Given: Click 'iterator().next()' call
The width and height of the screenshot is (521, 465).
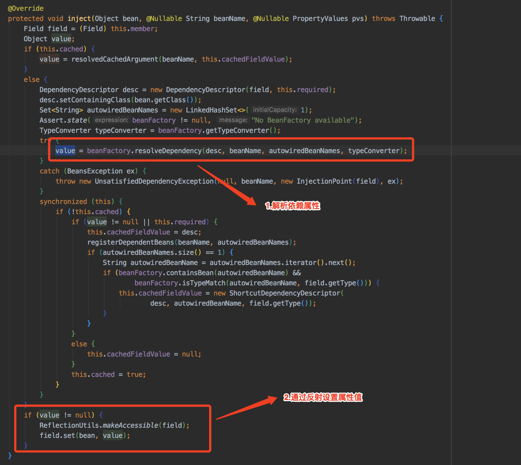Looking at the screenshot, I should pos(318,263).
